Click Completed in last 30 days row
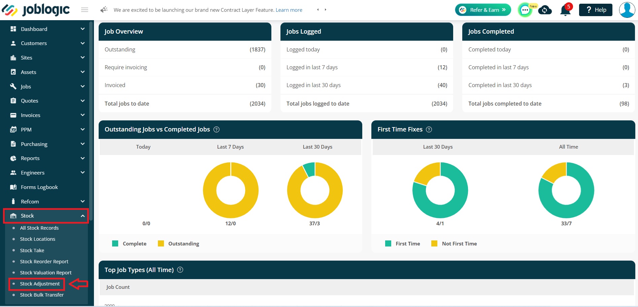638x307 pixels. tap(548, 85)
